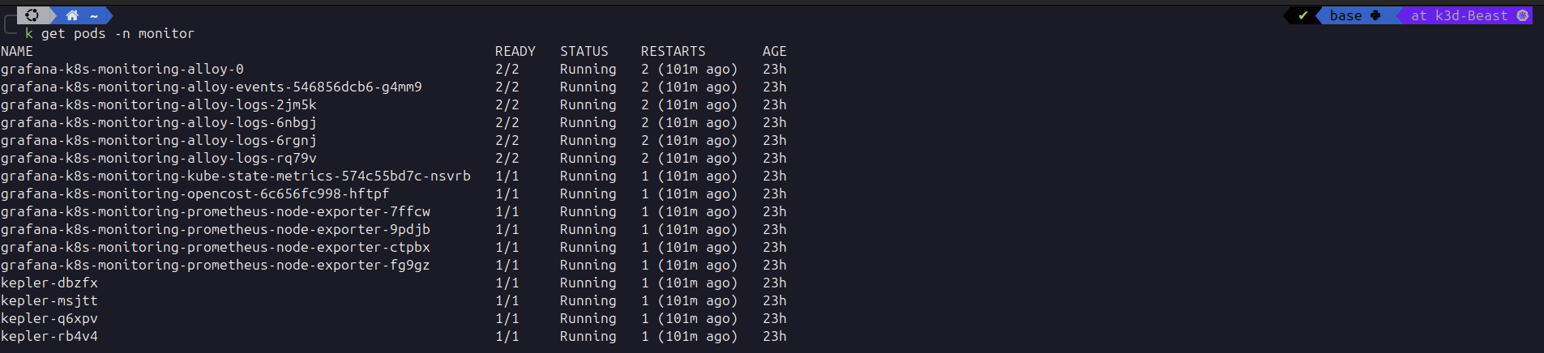Image resolution: width=1544 pixels, height=353 pixels.
Task: Click the Python logo beside base
Action: click(1375, 15)
